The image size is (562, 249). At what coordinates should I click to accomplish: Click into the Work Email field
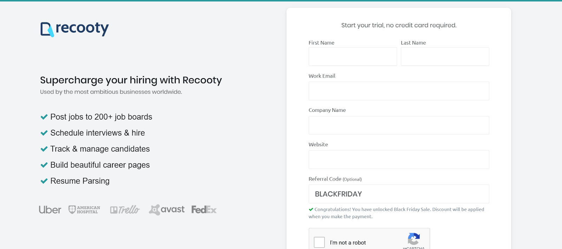click(399, 91)
